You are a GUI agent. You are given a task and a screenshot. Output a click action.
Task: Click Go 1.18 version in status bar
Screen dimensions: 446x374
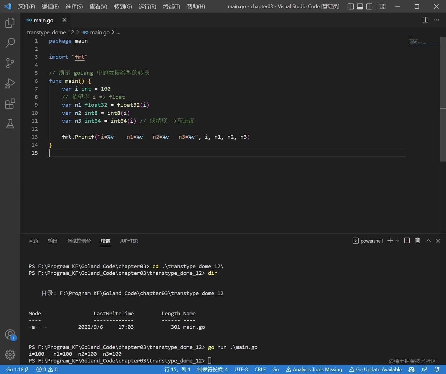tap(17, 369)
